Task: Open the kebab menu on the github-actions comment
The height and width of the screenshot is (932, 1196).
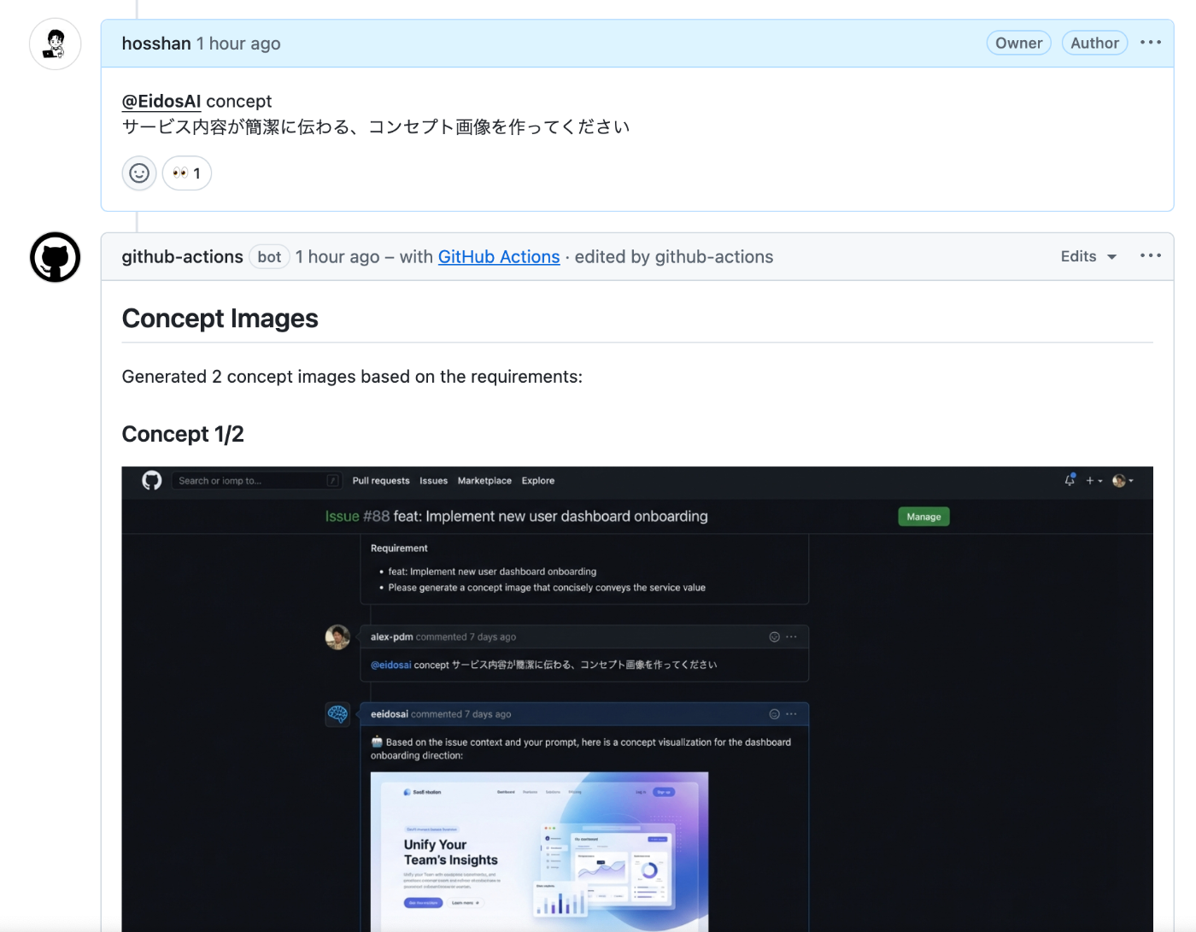Action: click(x=1151, y=255)
